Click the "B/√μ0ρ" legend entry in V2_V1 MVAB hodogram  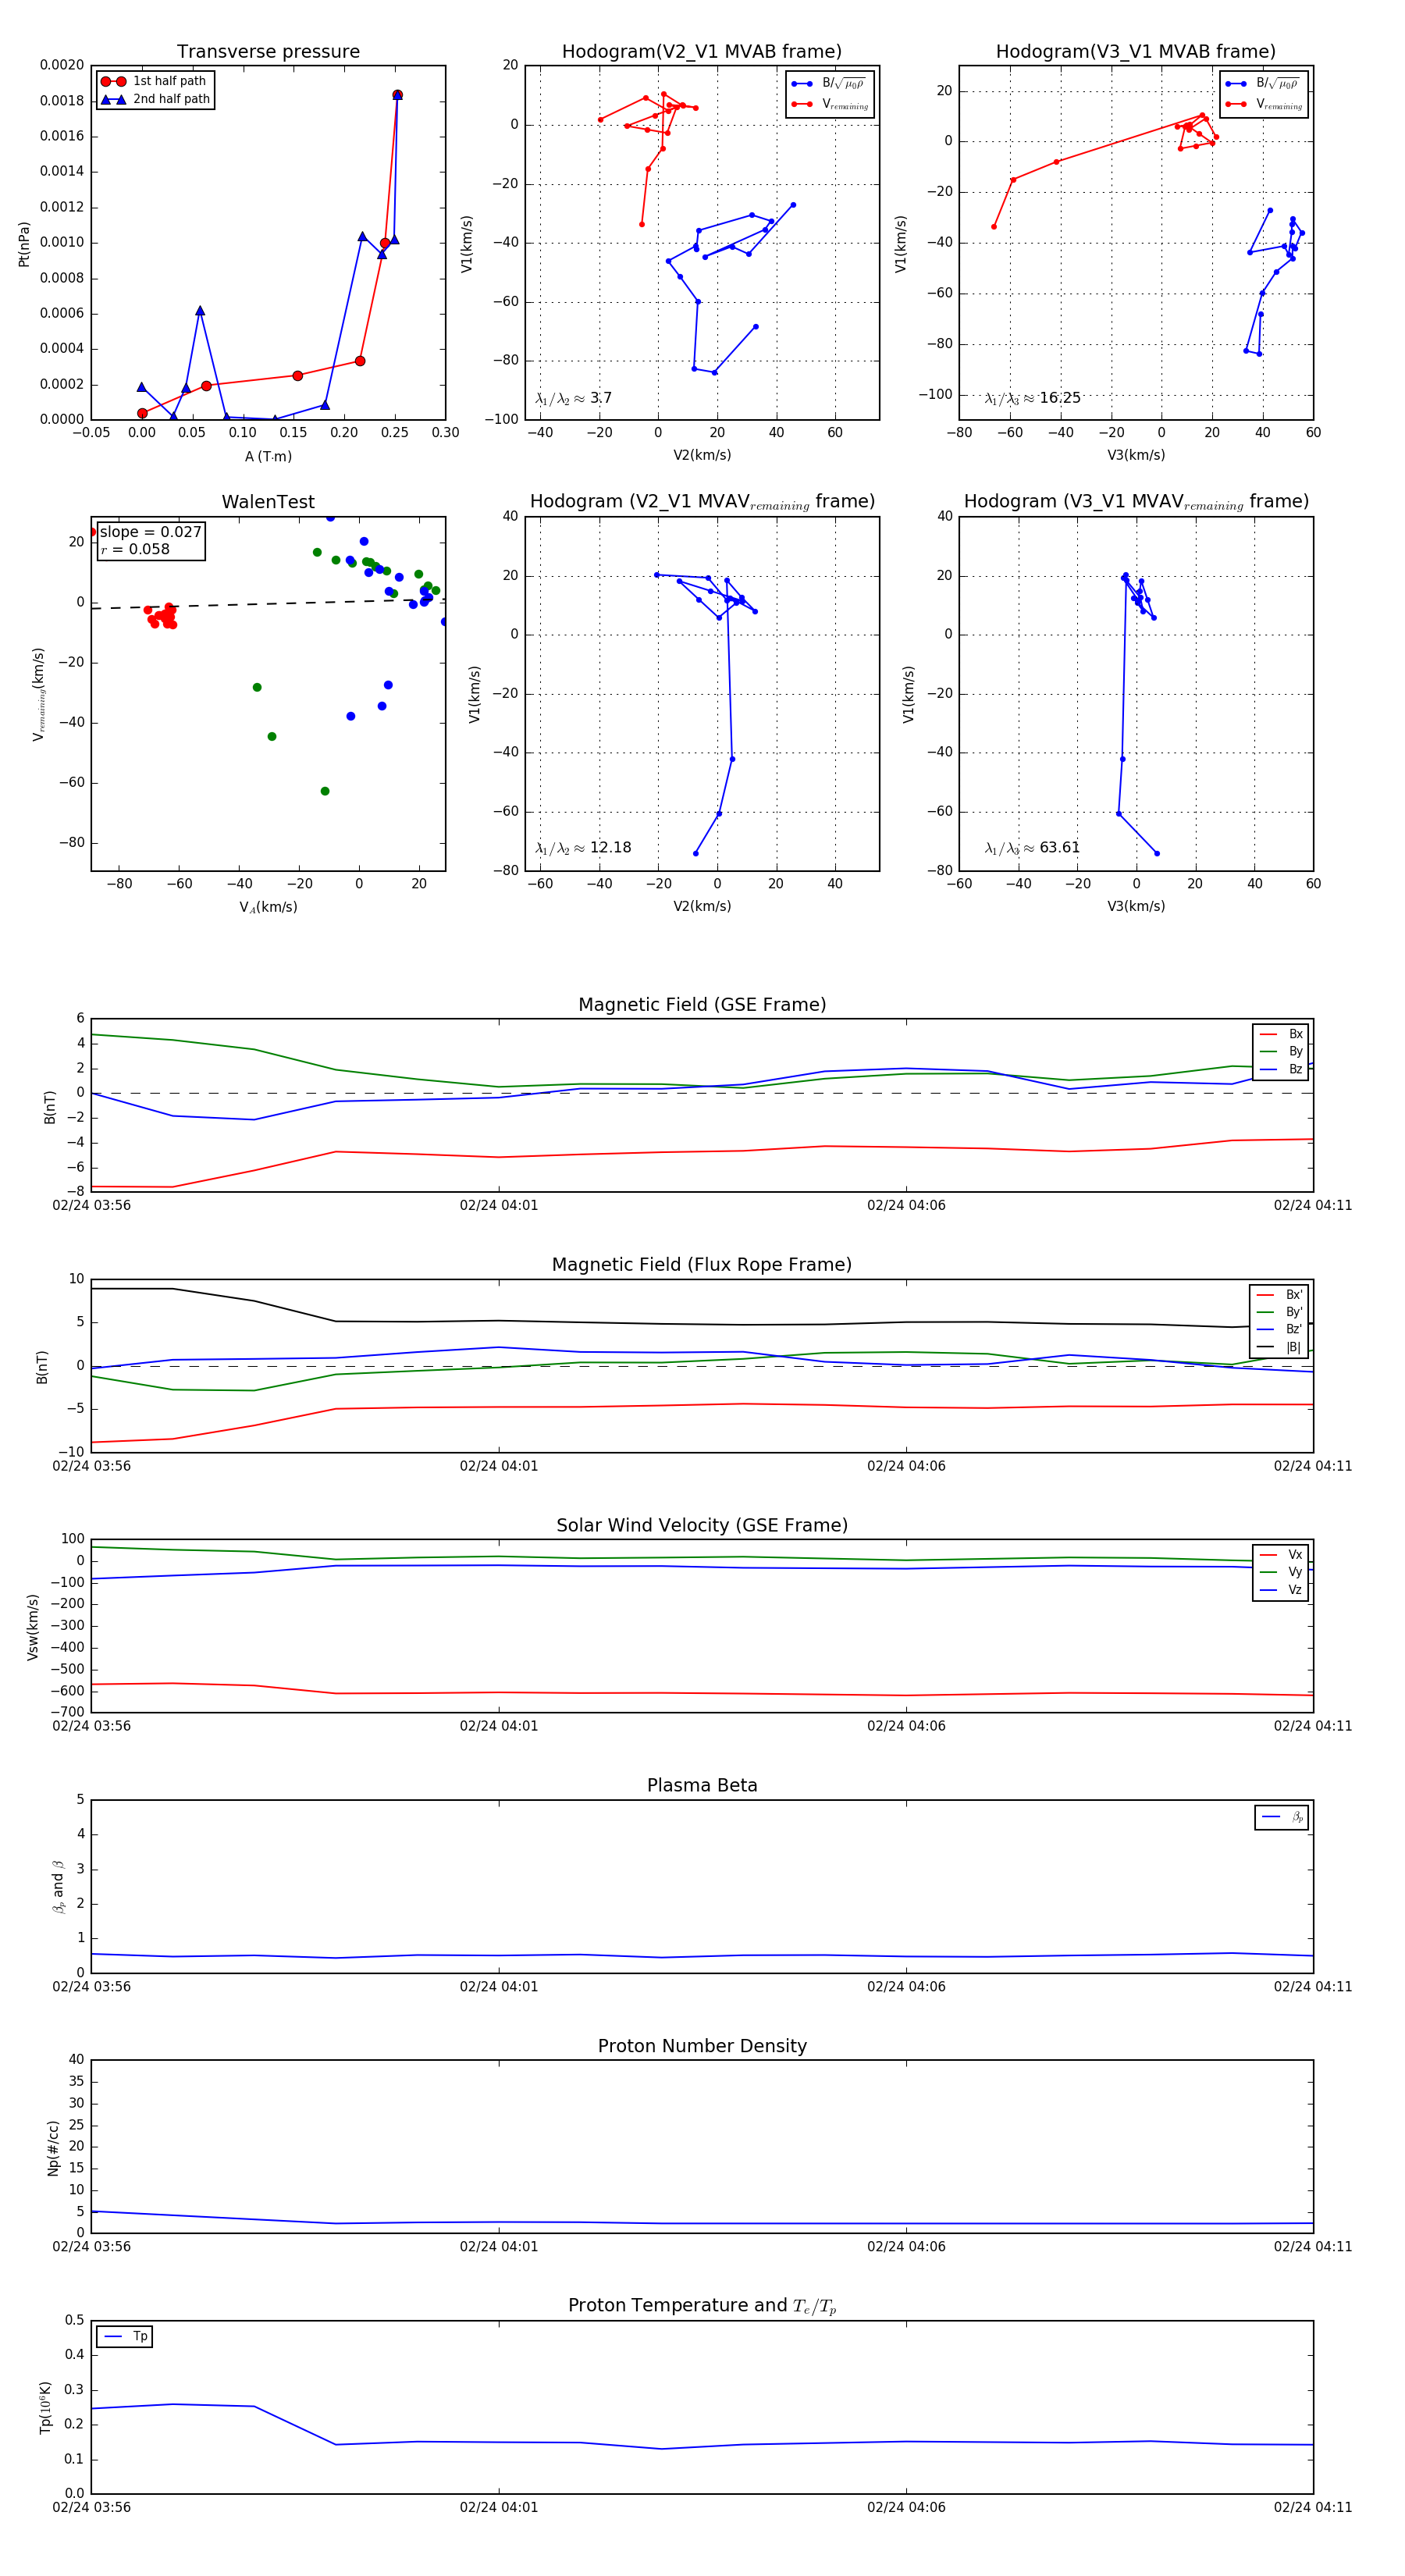tap(830, 84)
